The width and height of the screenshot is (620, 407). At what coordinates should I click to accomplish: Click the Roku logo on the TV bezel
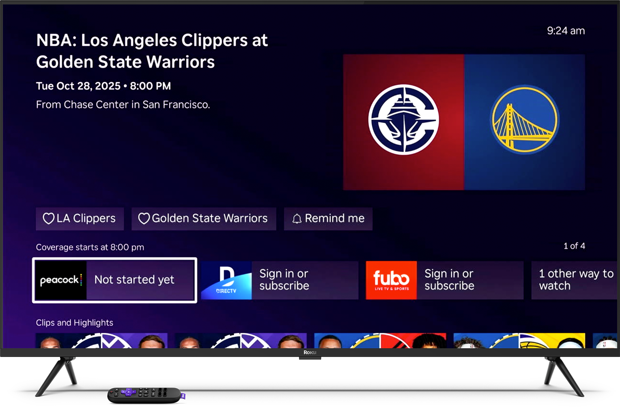310,352
